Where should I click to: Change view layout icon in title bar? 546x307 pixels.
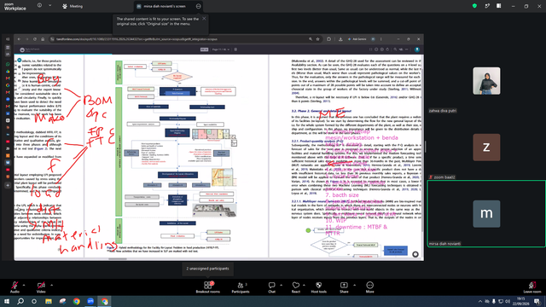pos(499,6)
